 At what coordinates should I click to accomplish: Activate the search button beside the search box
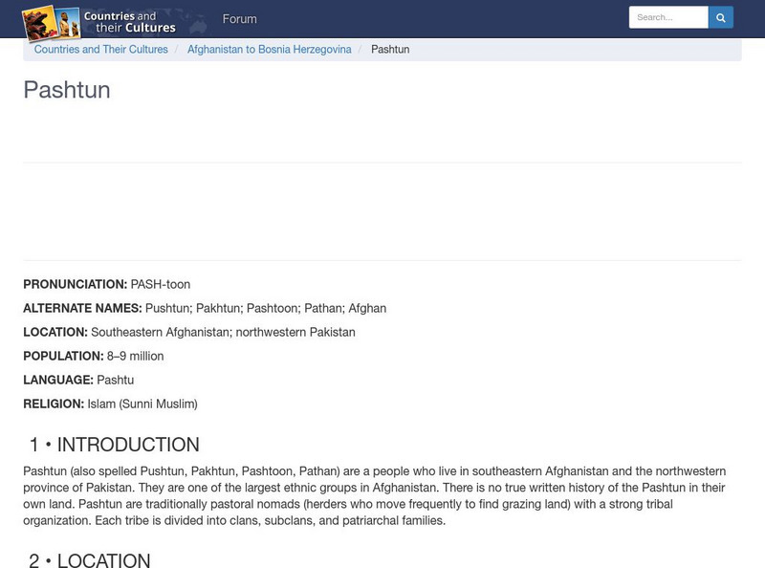[x=720, y=17]
